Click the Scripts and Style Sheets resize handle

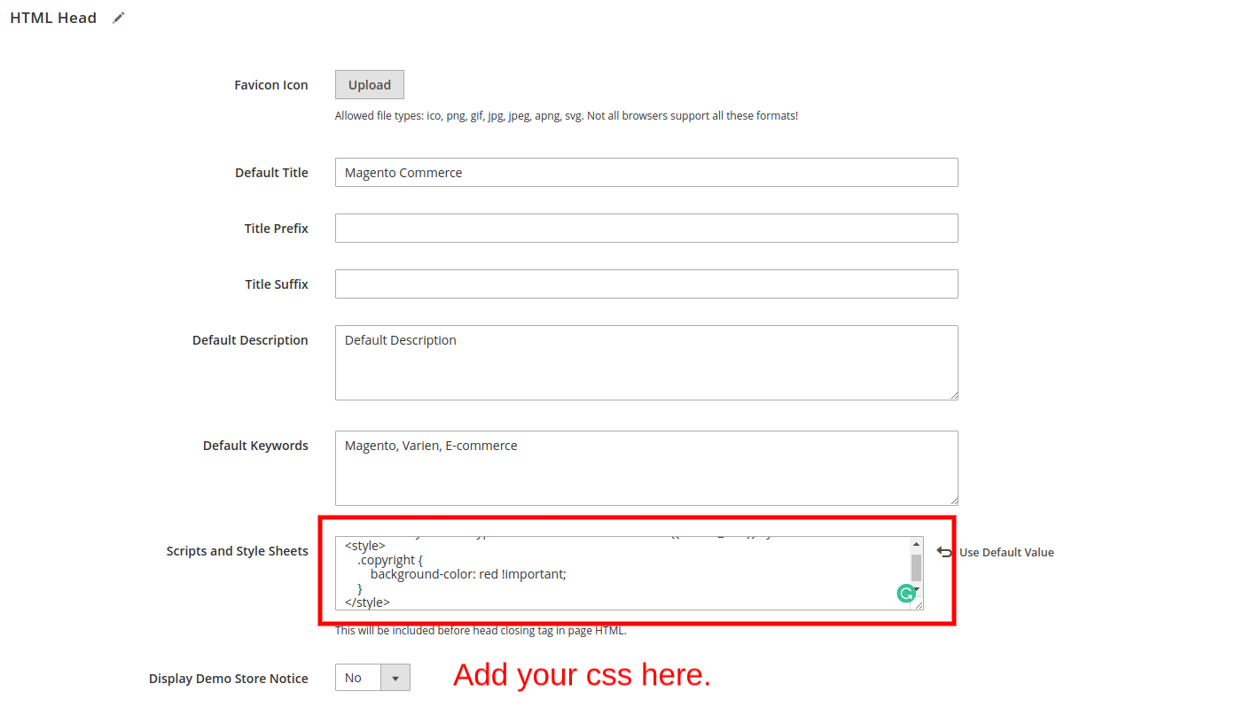(x=919, y=605)
